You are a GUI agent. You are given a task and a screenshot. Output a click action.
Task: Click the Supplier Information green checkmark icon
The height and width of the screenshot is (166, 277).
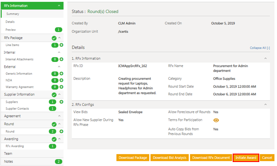pyautogui.click(x=54, y=95)
